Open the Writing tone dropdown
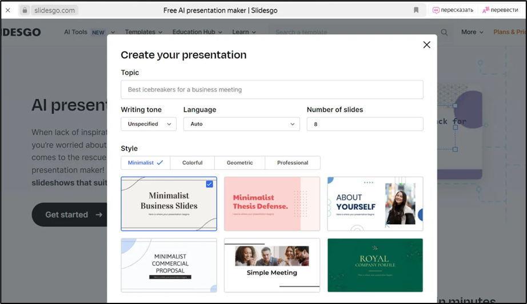The height and width of the screenshot is (304, 527). point(149,124)
